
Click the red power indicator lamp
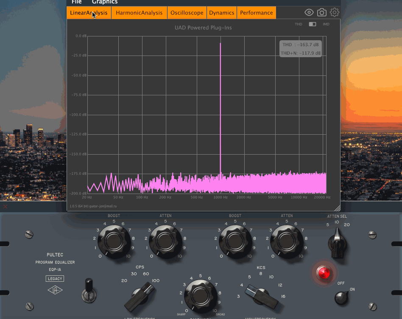pyautogui.click(x=324, y=272)
